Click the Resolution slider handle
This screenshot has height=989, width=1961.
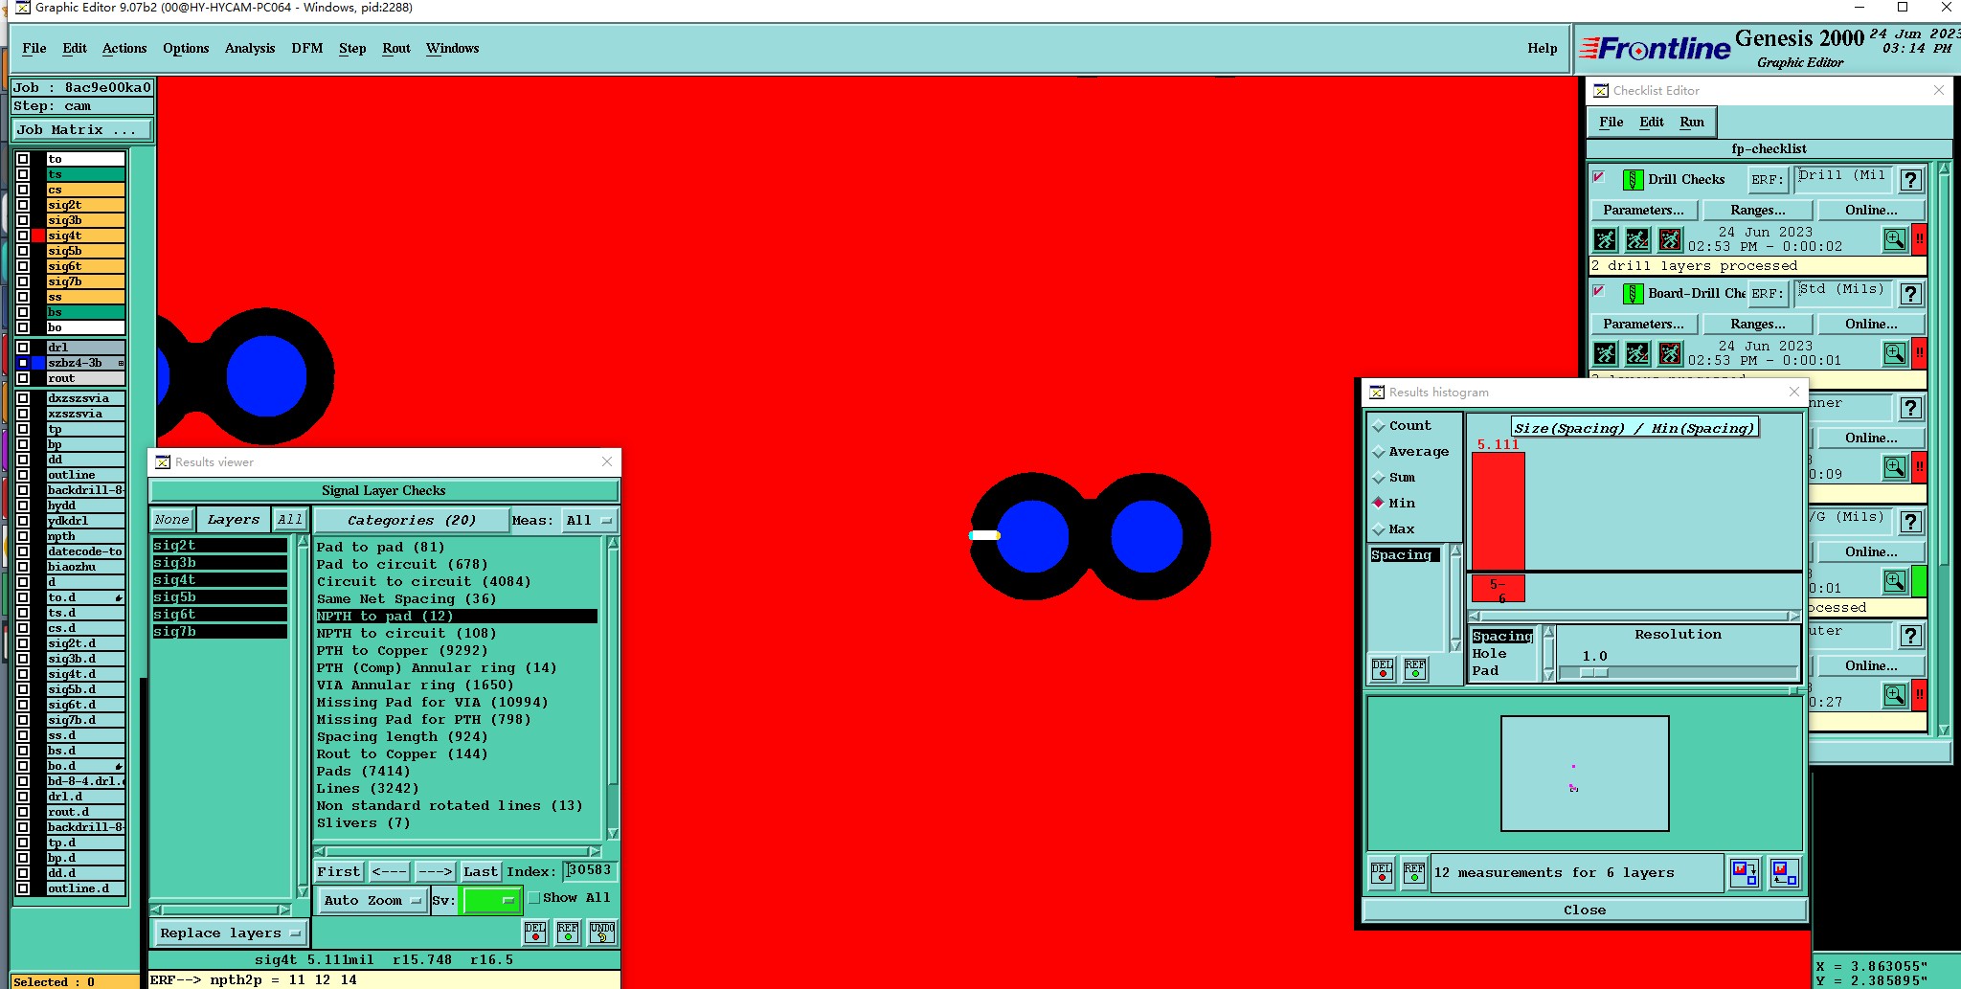click(x=1593, y=672)
